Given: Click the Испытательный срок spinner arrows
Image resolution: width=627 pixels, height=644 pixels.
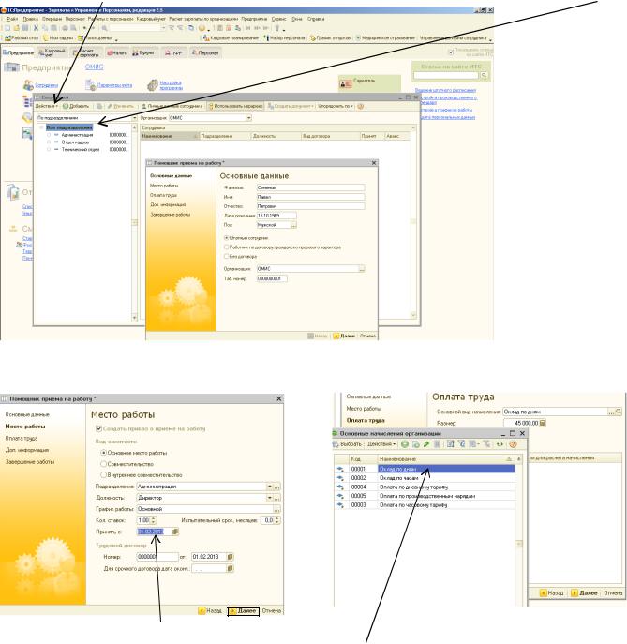Looking at the screenshot, I should (x=277, y=520).
